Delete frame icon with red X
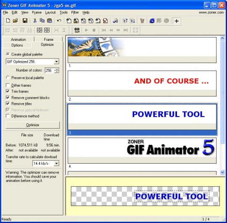Image resolution: width=227 pixels, height=223 pixels. click(x=105, y=21)
